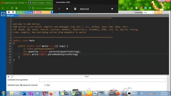The image size is (171, 96).
Task: Click the browser forward arrow
Action: tap(7, 8)
